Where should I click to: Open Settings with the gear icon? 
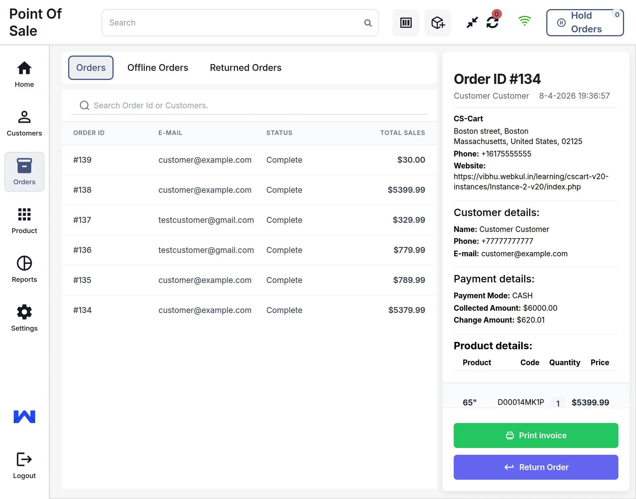tap(24, 318)
